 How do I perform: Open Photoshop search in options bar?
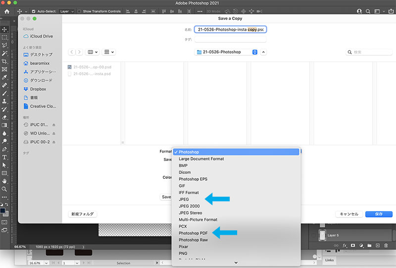368,11
